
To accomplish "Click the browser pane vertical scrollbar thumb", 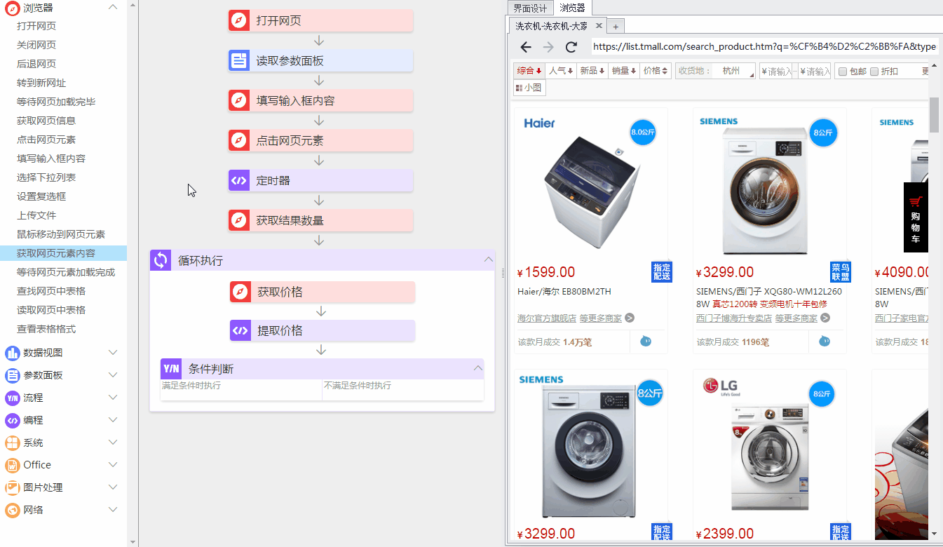I will [x=934, y=115].
